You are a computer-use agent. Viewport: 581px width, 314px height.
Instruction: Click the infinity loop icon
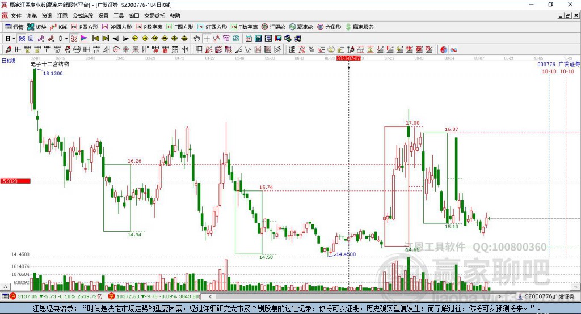click(453, 50)
